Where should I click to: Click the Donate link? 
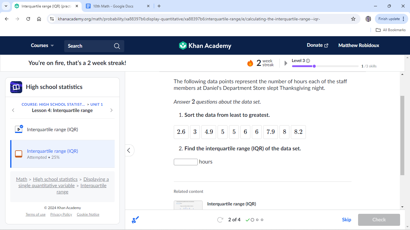coord(318,45)
